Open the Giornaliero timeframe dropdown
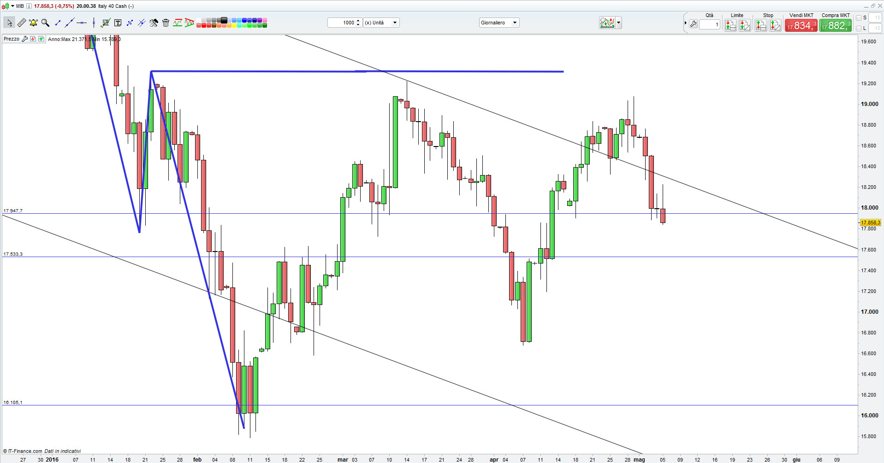This screenshot has height=463, width=884. 515,22
